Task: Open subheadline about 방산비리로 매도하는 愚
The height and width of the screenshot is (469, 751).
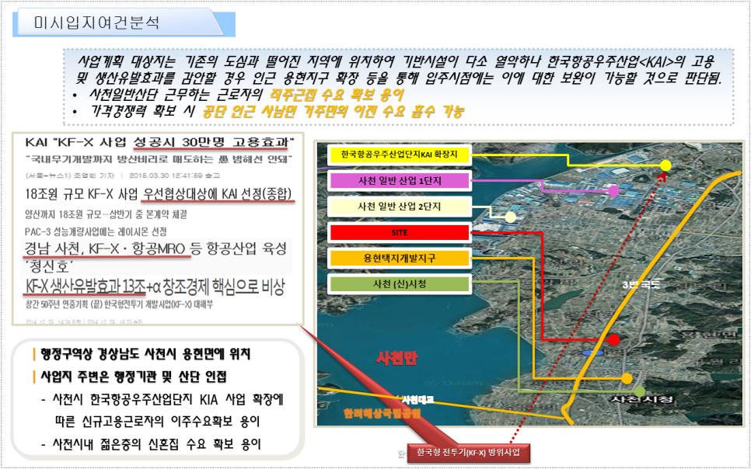Action: point(159,159)
